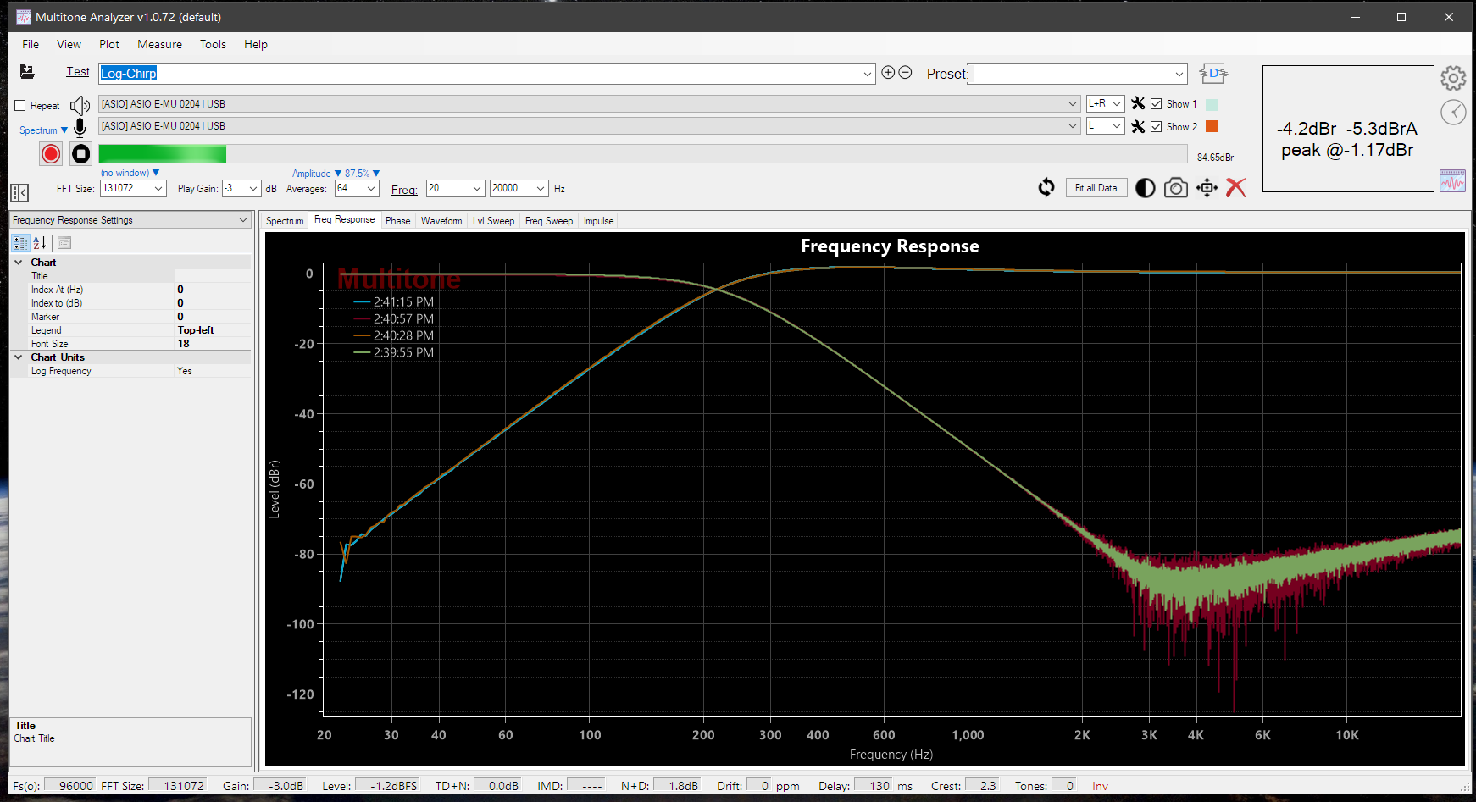Open the Frequency Response Settings panel dropdown
Screen dimensions: 1476x802
coord(243,220)
